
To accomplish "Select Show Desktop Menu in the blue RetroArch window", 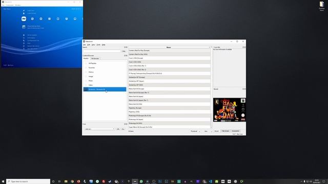I will coord(34,26).
